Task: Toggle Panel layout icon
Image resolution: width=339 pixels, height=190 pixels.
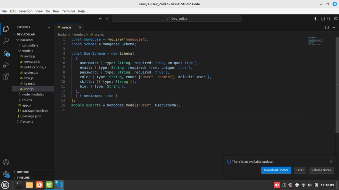Action: pos(323,19)
